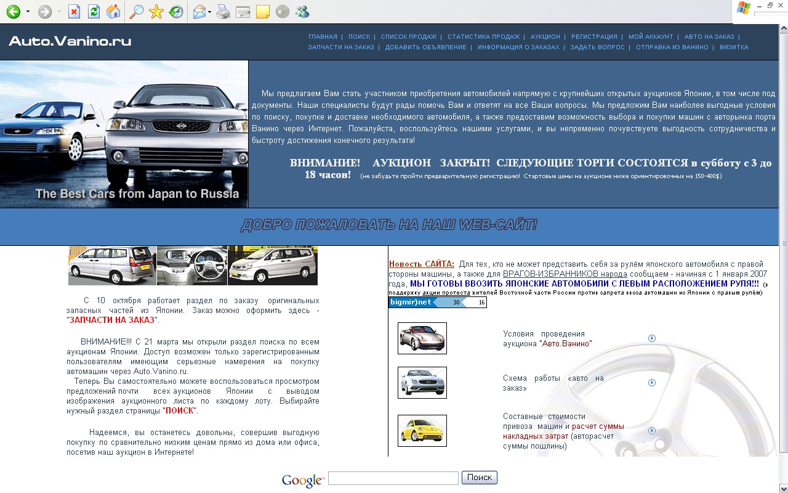Image resolution: width=788 pixels, height=493 pixels.
Task: Expand Условия проведения аукциона via circular arrow
Action: click(x=652, y=339)
